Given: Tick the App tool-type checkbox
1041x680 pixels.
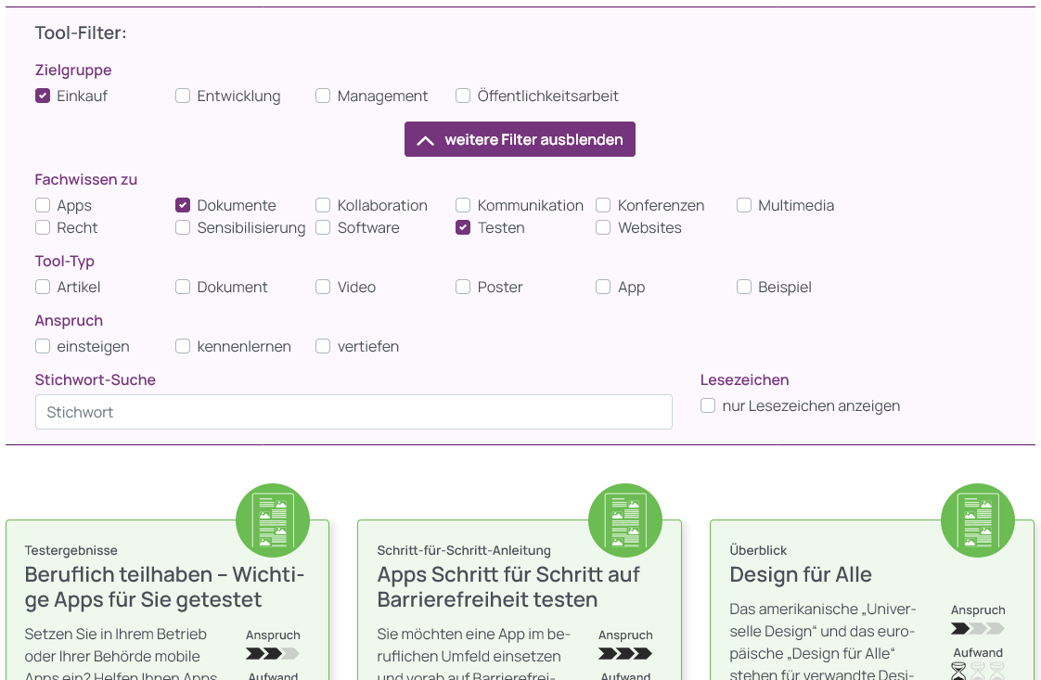Looking at the screenshot, I should click(603, 287).
